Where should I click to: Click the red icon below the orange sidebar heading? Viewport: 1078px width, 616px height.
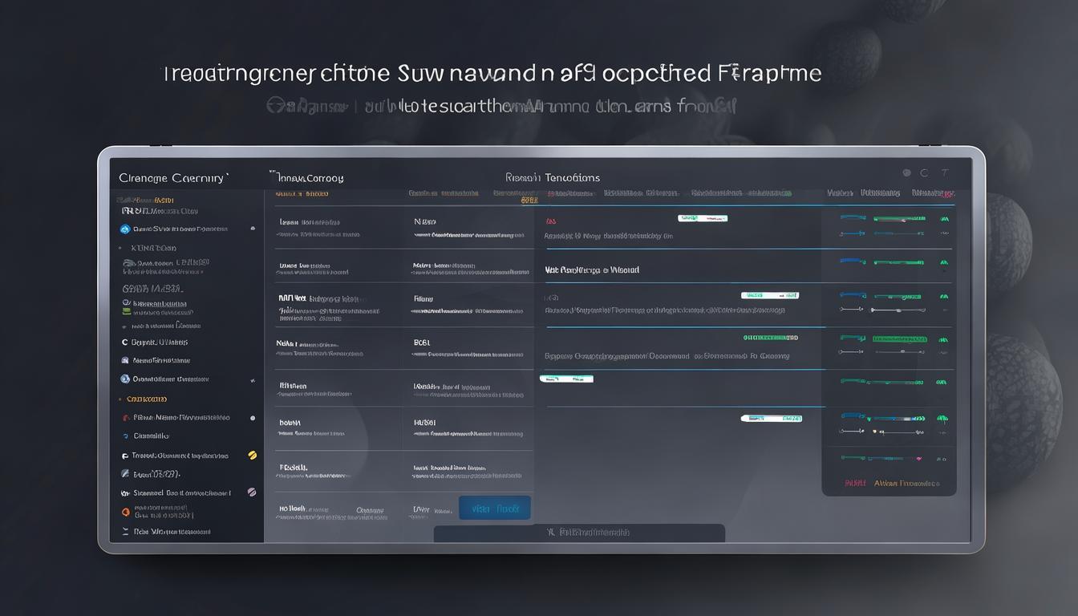pyautogui.click(x=125, y=418)
